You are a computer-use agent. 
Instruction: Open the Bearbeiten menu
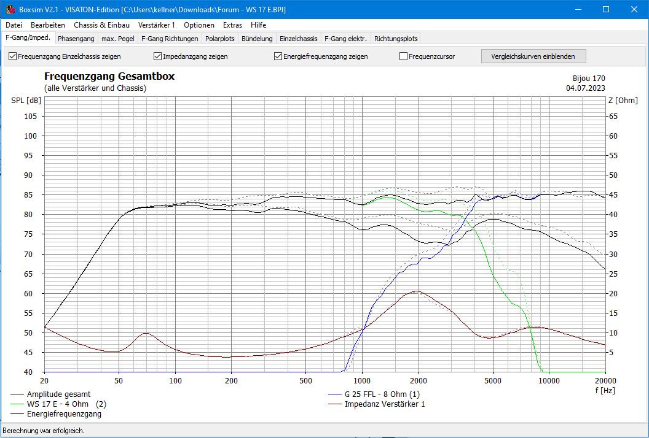pyautogui.click(x=48, y=25)
